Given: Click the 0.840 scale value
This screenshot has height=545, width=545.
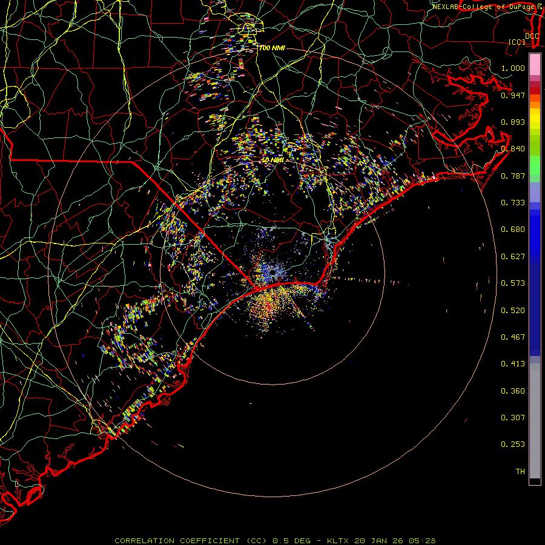Looking at the screenshot, I should point(513,149).
